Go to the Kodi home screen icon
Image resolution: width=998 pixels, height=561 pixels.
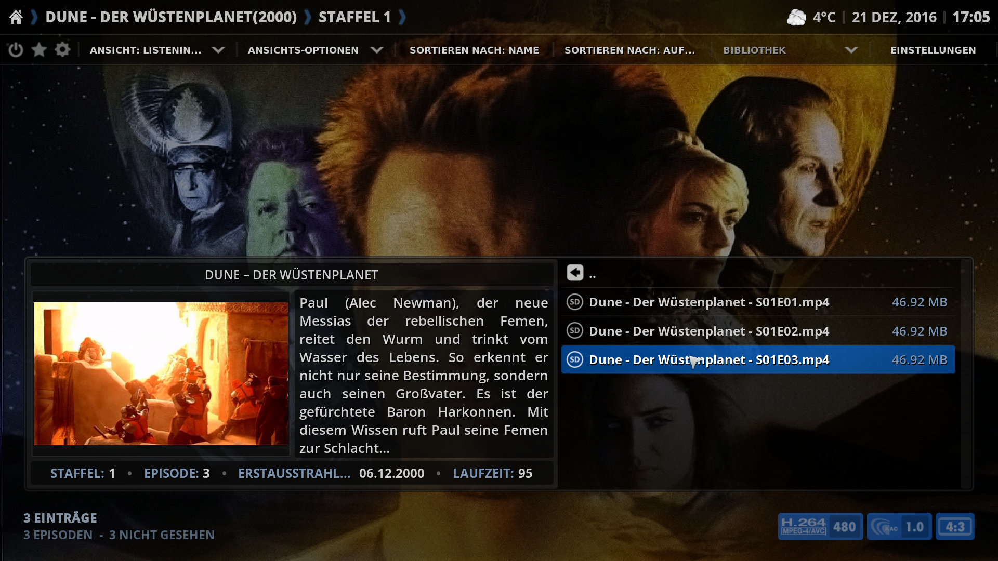tap(16, 17)
